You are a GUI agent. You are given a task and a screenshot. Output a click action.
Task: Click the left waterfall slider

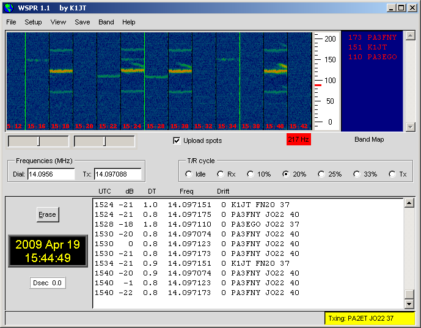pos(38,141)
